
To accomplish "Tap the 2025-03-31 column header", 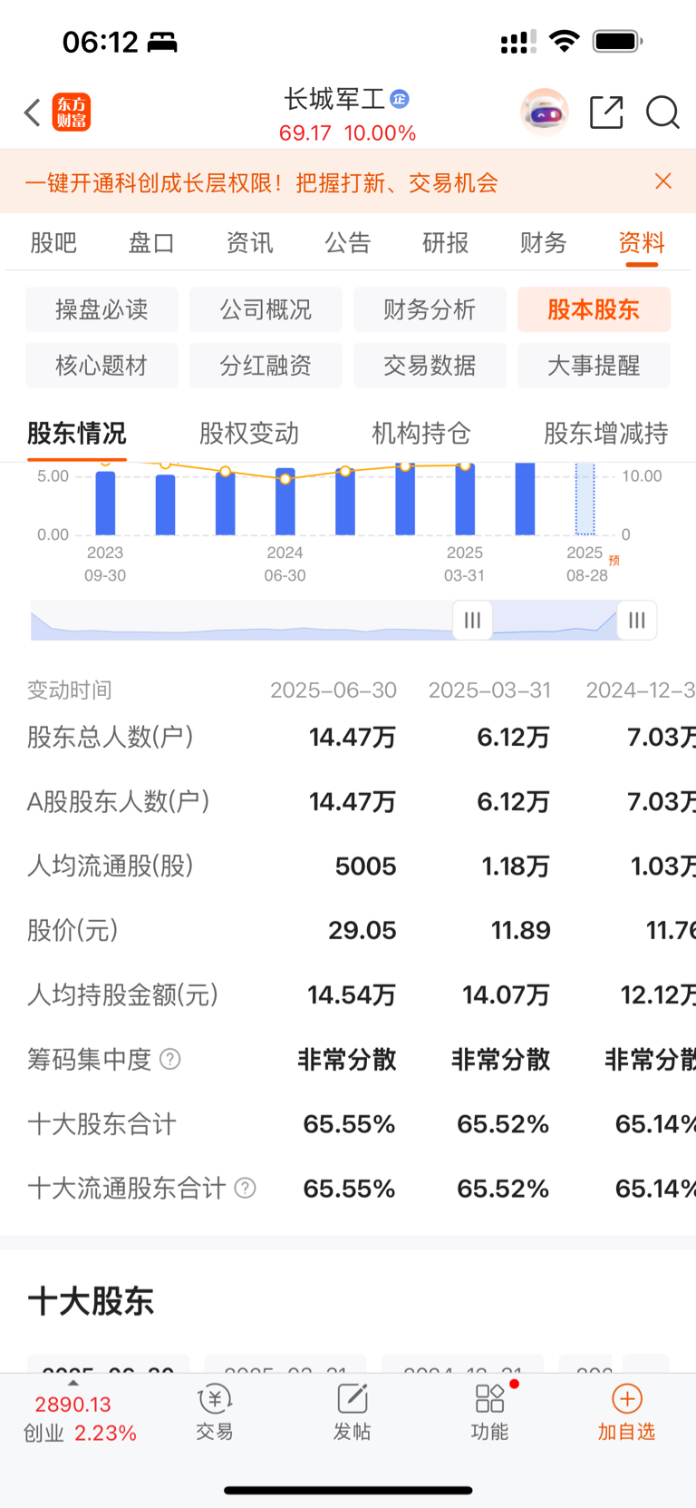I will pyautogui.click(x=489, y=690).
